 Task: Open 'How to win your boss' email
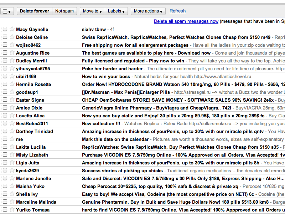pos(106,76)
